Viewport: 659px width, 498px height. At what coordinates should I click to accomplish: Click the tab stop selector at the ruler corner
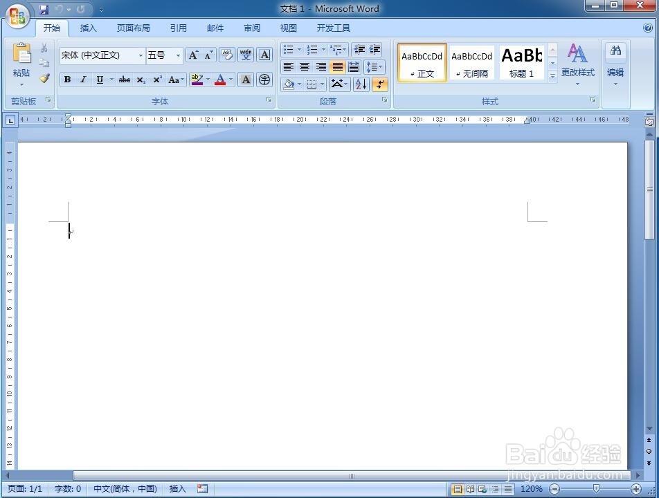coord(10,120)
